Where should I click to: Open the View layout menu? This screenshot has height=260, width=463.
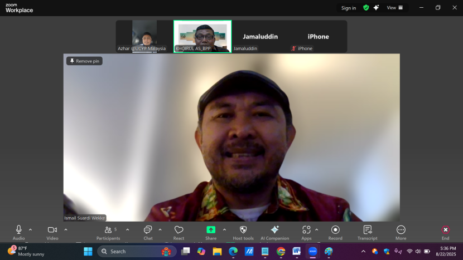pos(395,8)
